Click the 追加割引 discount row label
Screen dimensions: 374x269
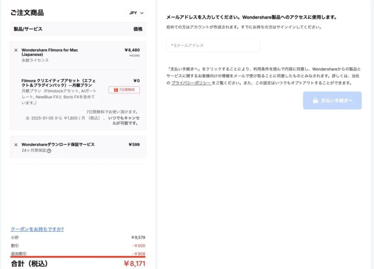click(x=19, y=254)
